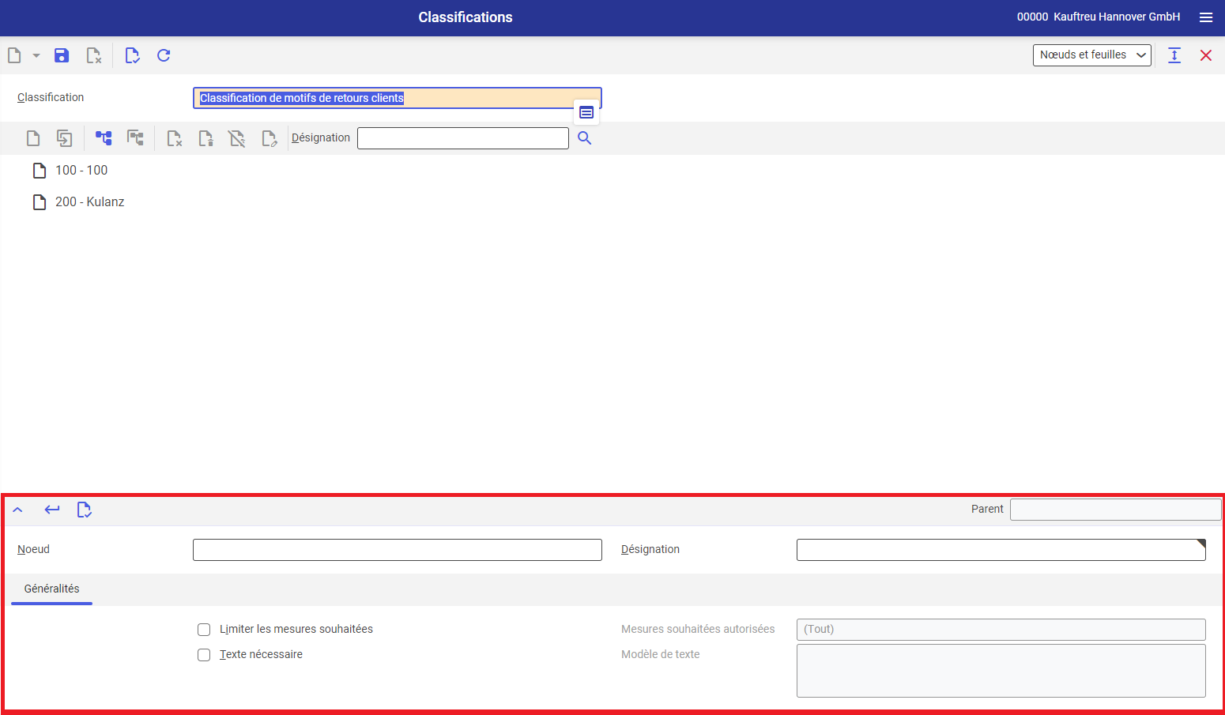The width and height of the screenshot is (1225, 715).
Task: Collapse all nodes with the gray tree icon
Action: coord(135,138)
